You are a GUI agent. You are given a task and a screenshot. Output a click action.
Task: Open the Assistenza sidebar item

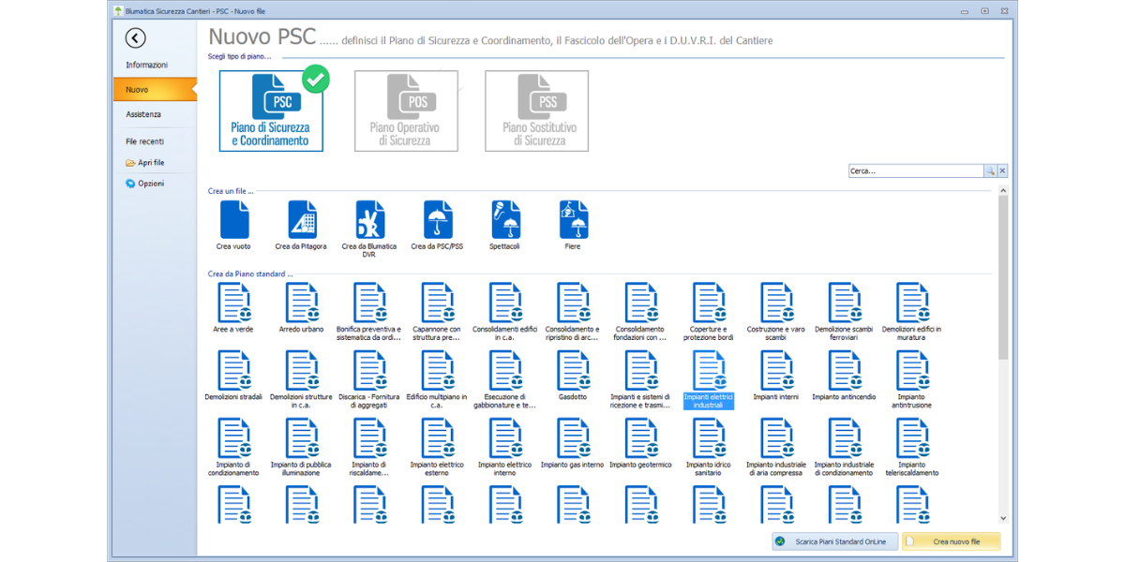(x=143, y=114)
